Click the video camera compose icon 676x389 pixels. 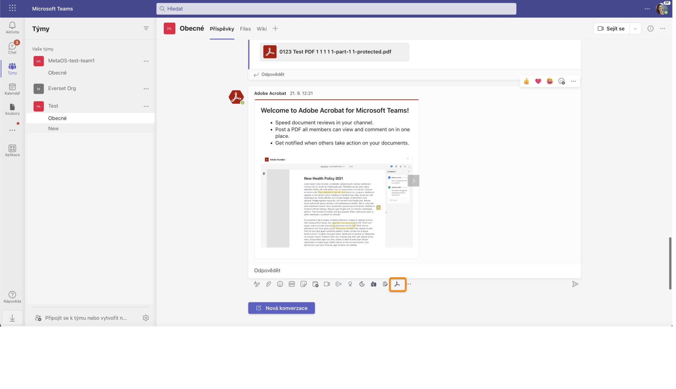pos(327,284)
